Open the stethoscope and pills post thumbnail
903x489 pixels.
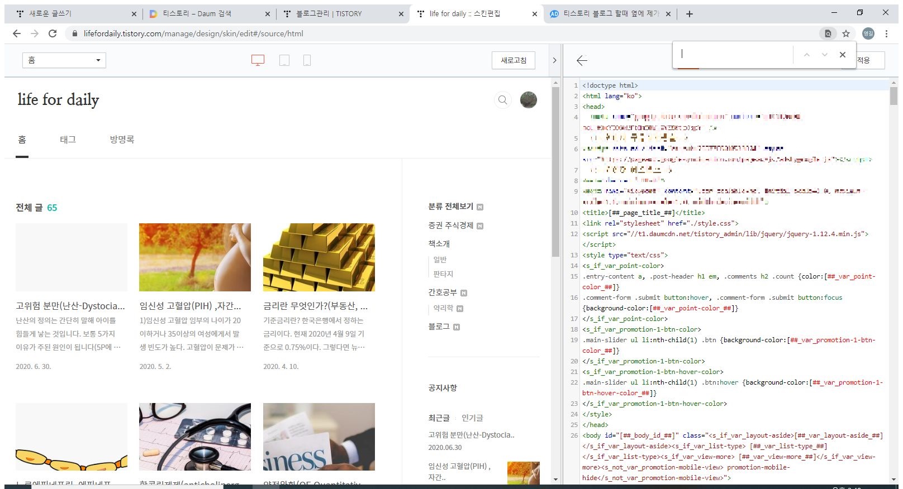pos(195,437)
